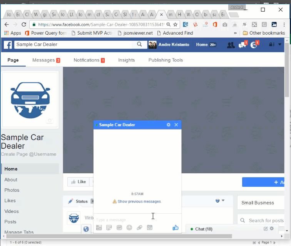Open the friend requests icon in header
The height and width of the screenshot is (246, 291).
[x=231, y=45]
